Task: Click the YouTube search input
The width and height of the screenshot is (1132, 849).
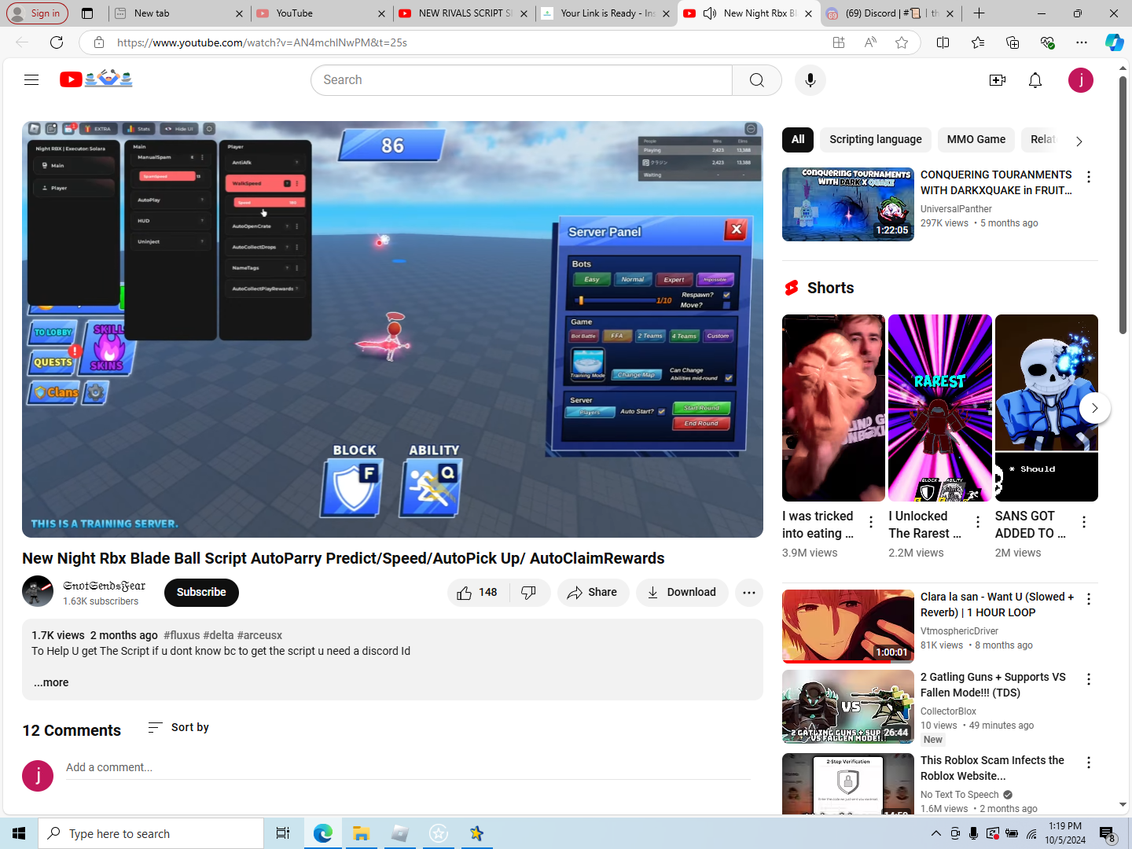Action: [x=521, y=80]
